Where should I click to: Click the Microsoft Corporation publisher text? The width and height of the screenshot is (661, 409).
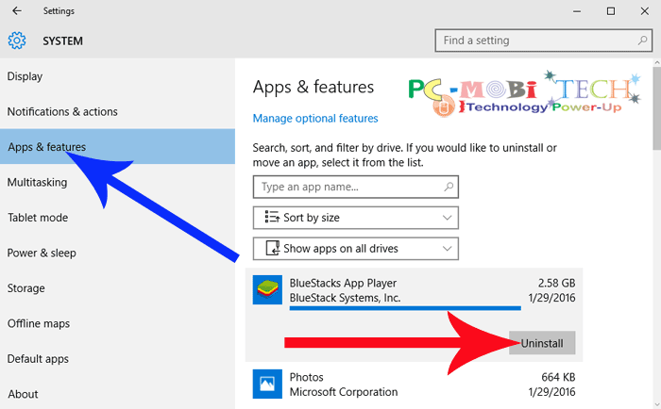click(x=344, y=392)
